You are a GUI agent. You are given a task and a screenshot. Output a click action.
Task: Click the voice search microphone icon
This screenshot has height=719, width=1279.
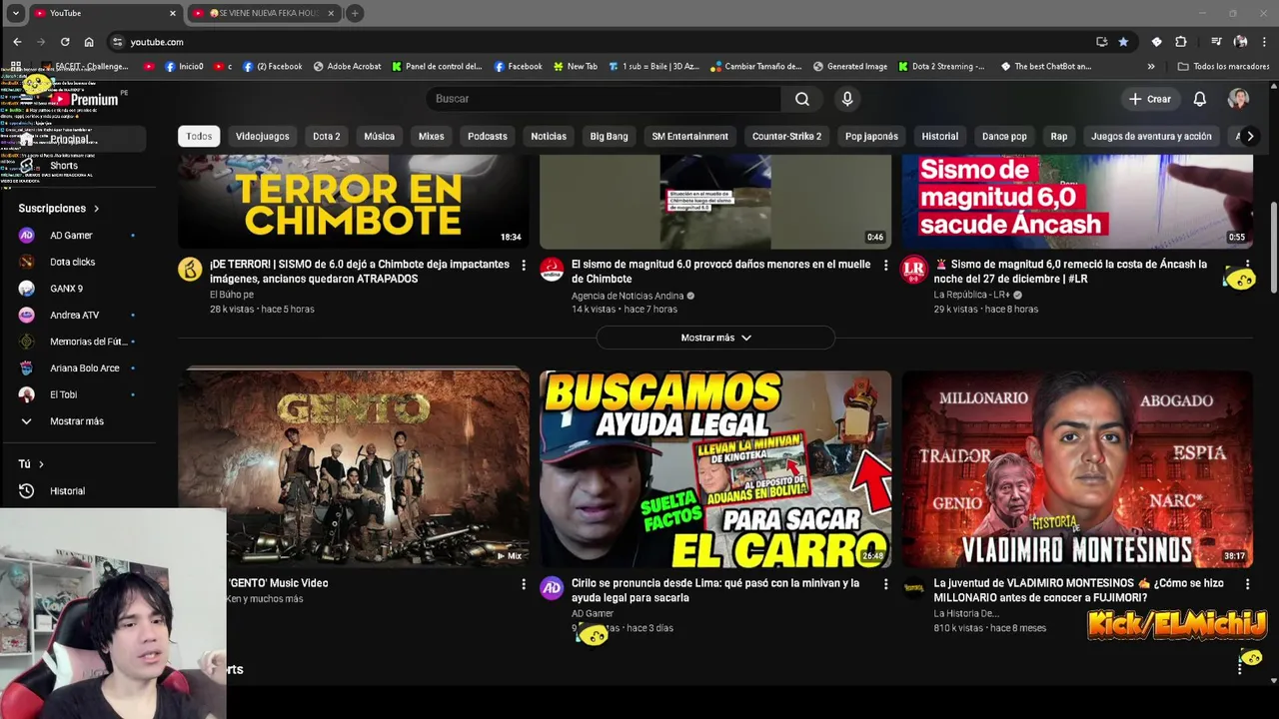click(x=847, y=99)
